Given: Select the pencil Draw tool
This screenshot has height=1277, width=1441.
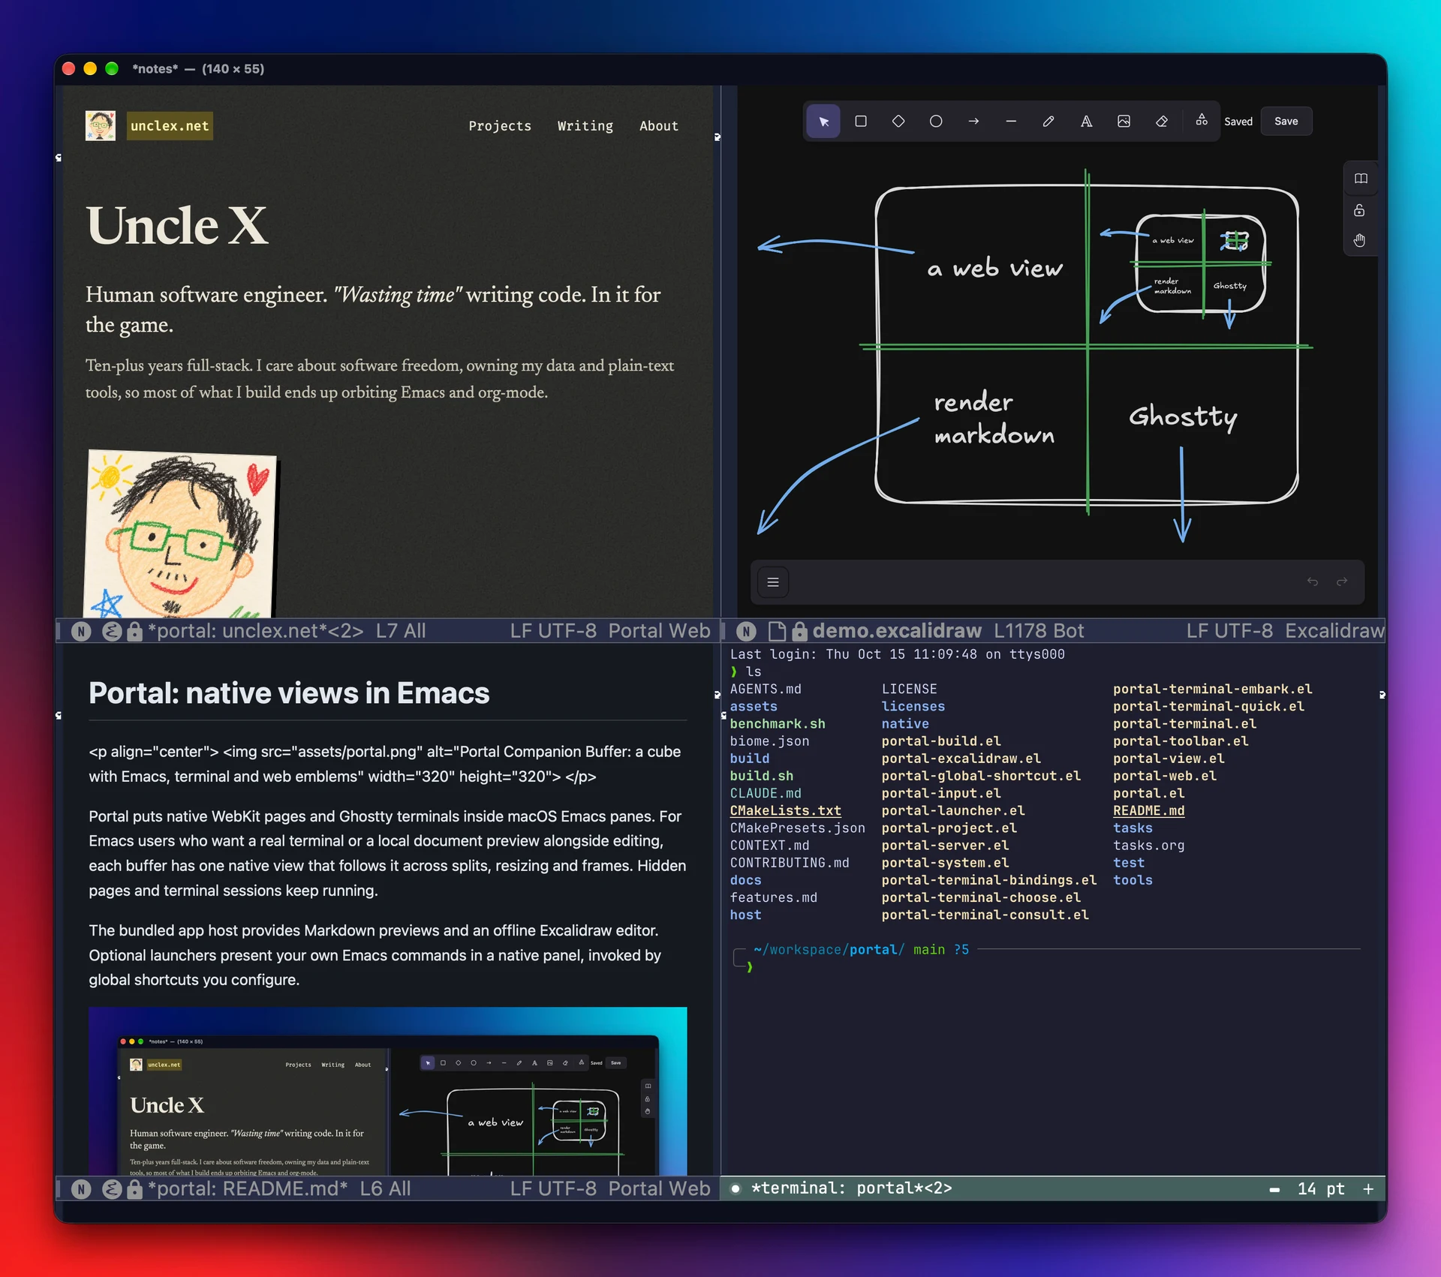Looking at the screenshot, I should [x=1048, y=122].
